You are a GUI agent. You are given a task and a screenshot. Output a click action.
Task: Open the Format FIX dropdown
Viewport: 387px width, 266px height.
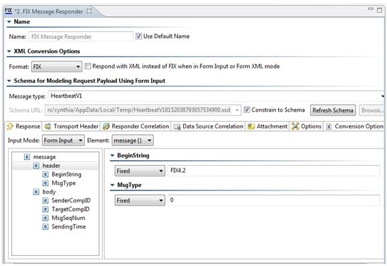(57, 67)
